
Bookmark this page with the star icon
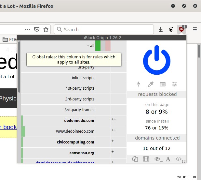click(x=46, y=29)
